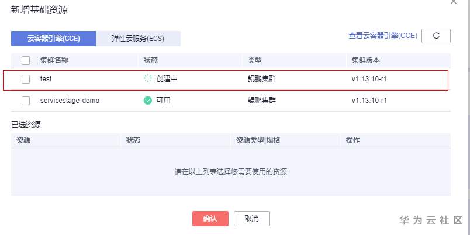Click the test cluster name
Image resolution: width=470 pixels, height=235 pixels.
[47, 79]
